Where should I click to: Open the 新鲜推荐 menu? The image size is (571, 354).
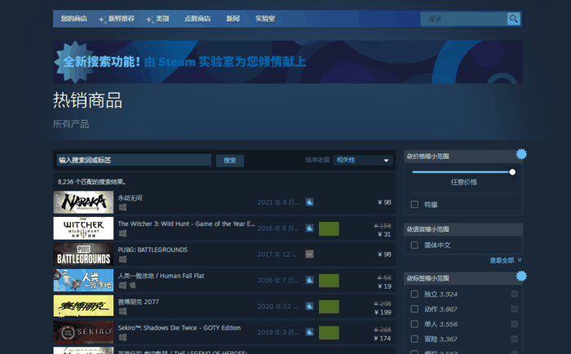click(117, 19)
